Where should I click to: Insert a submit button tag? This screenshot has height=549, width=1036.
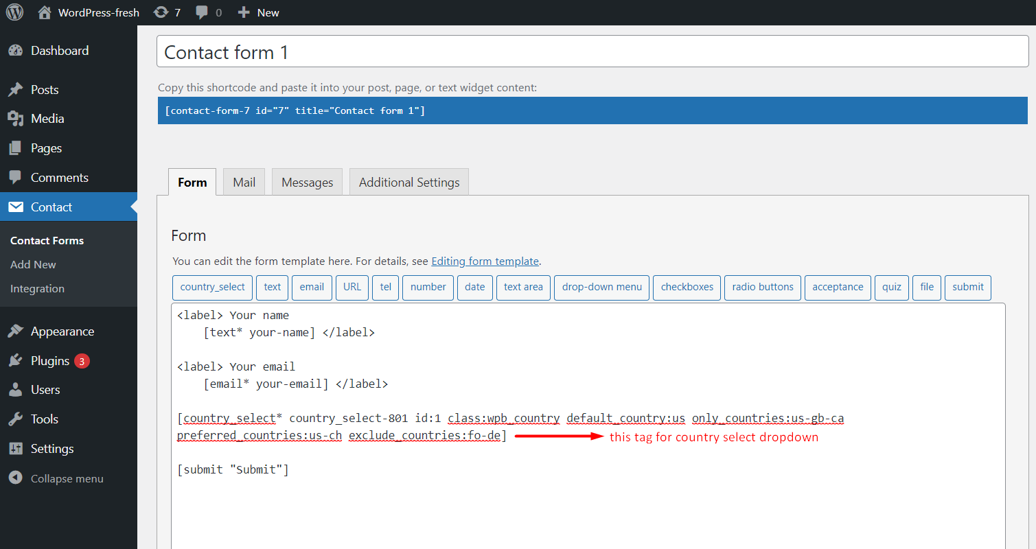click(x=968, y=288)
